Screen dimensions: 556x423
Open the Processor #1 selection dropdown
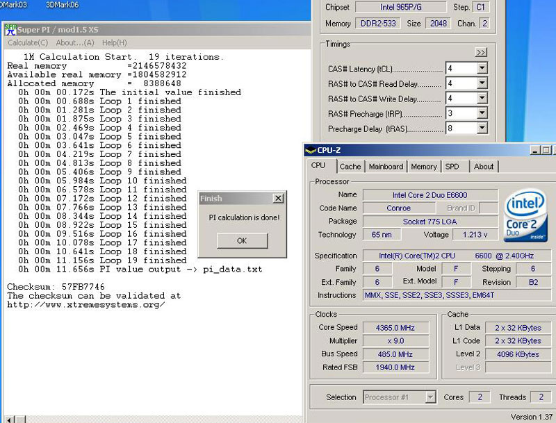coord(430,397)
